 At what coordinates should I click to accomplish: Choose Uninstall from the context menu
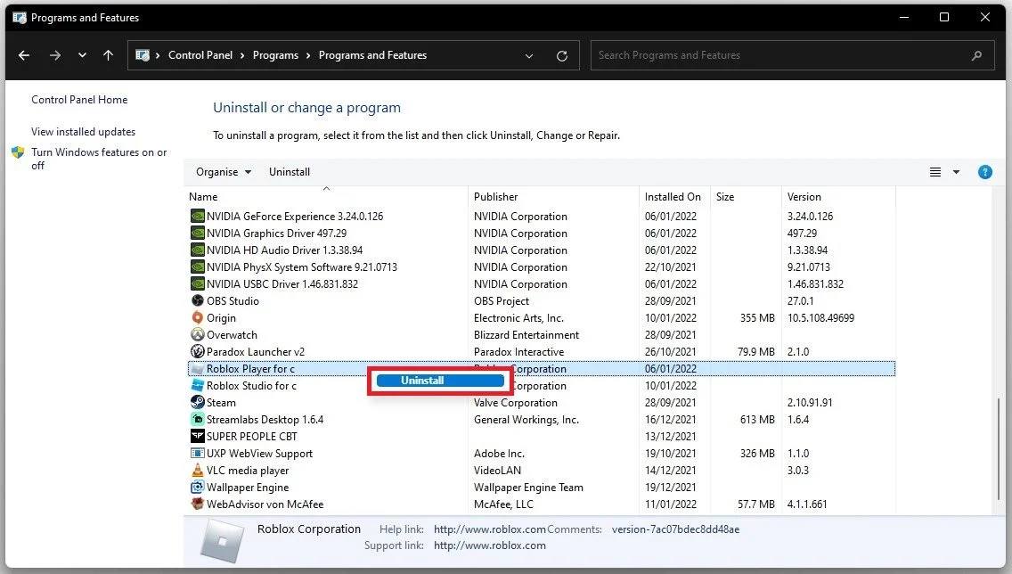pyautogui.click(x=440, y=381)
